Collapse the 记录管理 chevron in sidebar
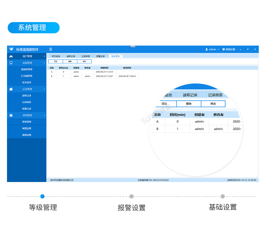The width and height of the screenshot is (263, 229). pos(45,89)
